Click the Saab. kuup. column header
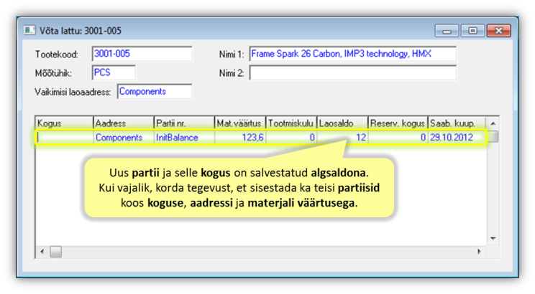 point(457,123)
